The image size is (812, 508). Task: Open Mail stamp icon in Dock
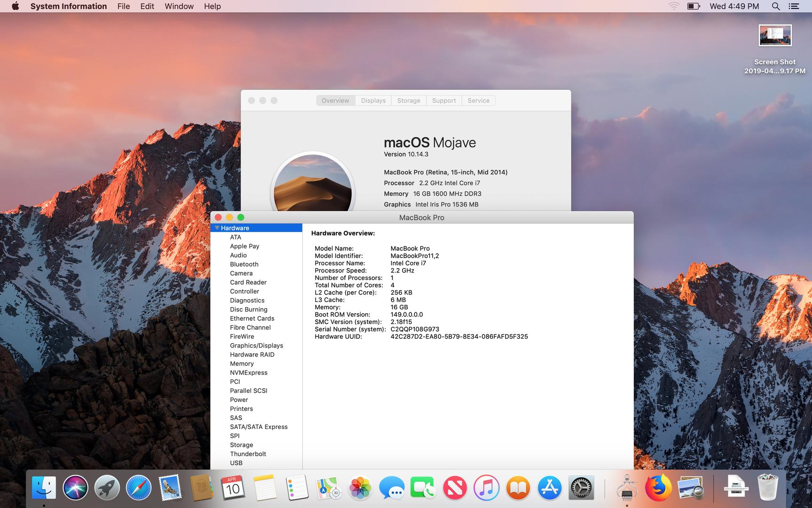coord(170,487)
